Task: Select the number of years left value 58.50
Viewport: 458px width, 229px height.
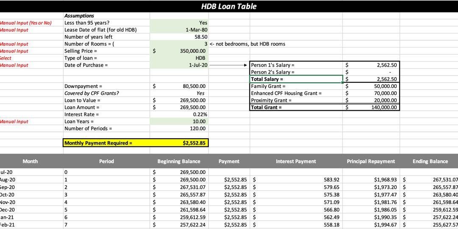Action: [x=179, y=37]
